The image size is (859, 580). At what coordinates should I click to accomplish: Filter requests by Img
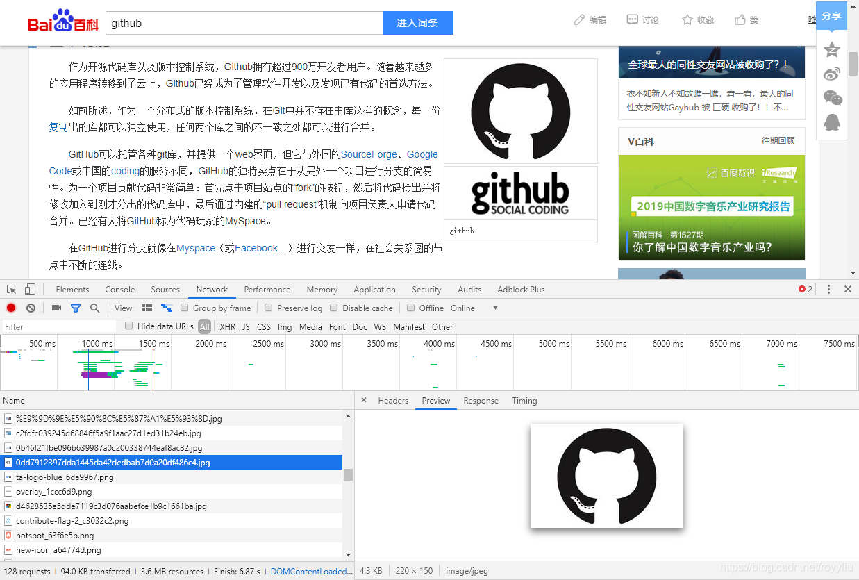coord(285,326)
